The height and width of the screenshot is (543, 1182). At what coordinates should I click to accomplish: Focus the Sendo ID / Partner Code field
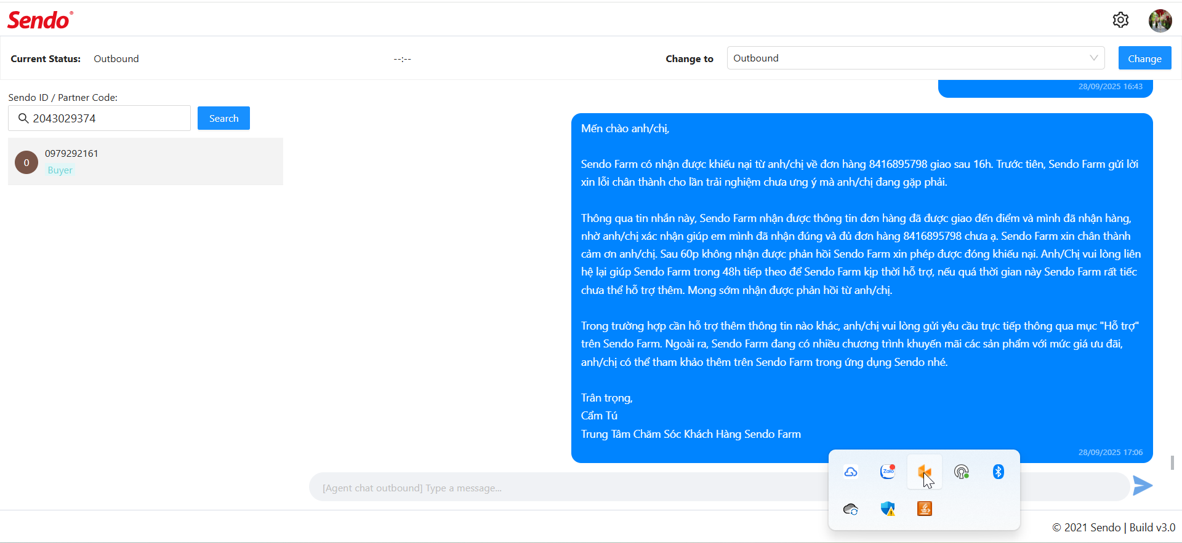(x=99, y=118)
